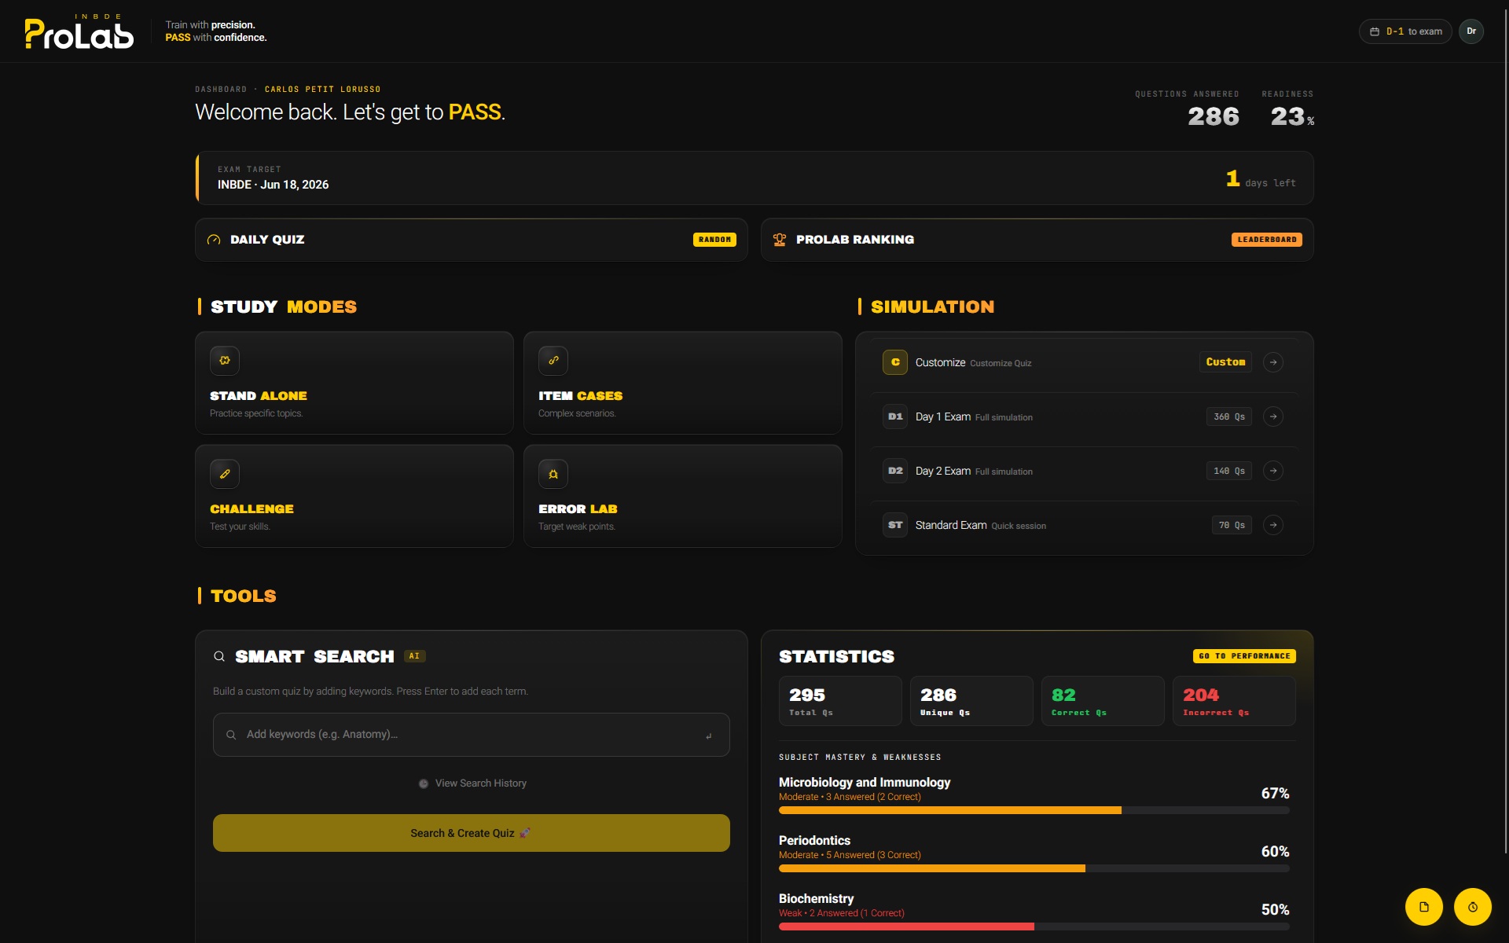Click the Carlos Petit Lorusso breadcrumb
Screen dimensions: 1509x943
coord(322,90)
